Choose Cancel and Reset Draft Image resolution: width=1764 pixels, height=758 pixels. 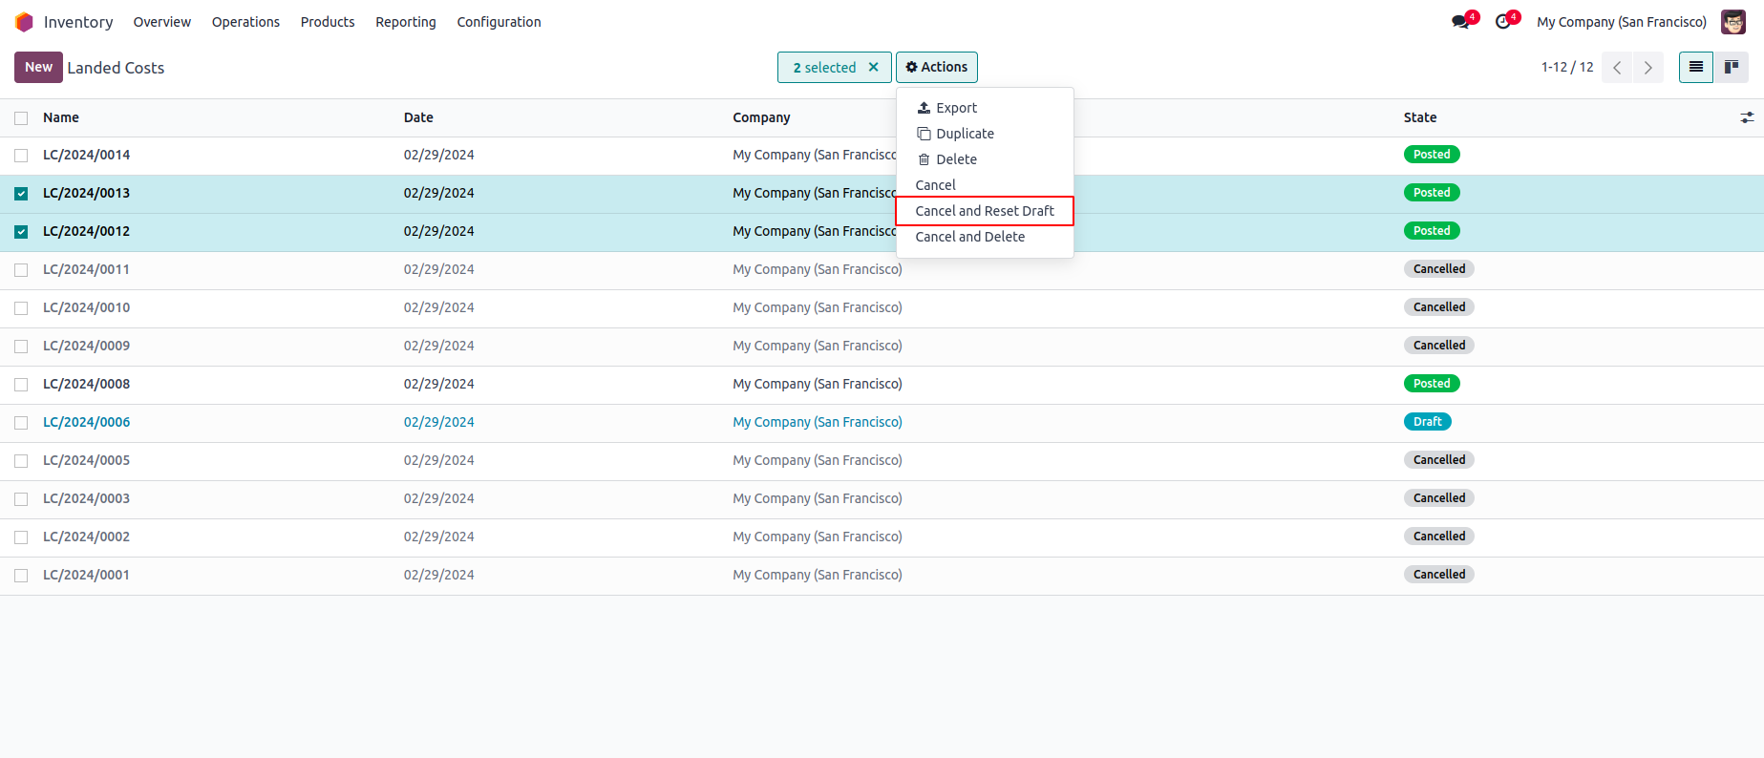pos(984,211)
